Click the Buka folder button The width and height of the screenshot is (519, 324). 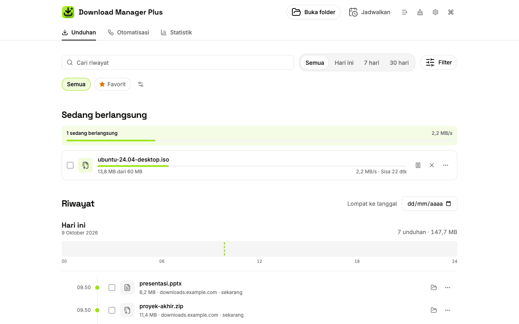click(x=313, y=12)
